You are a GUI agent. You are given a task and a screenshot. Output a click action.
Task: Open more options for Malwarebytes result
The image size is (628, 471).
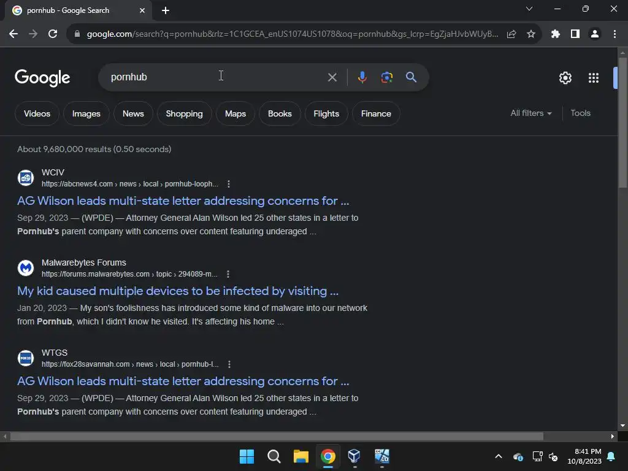click(228, 274)
